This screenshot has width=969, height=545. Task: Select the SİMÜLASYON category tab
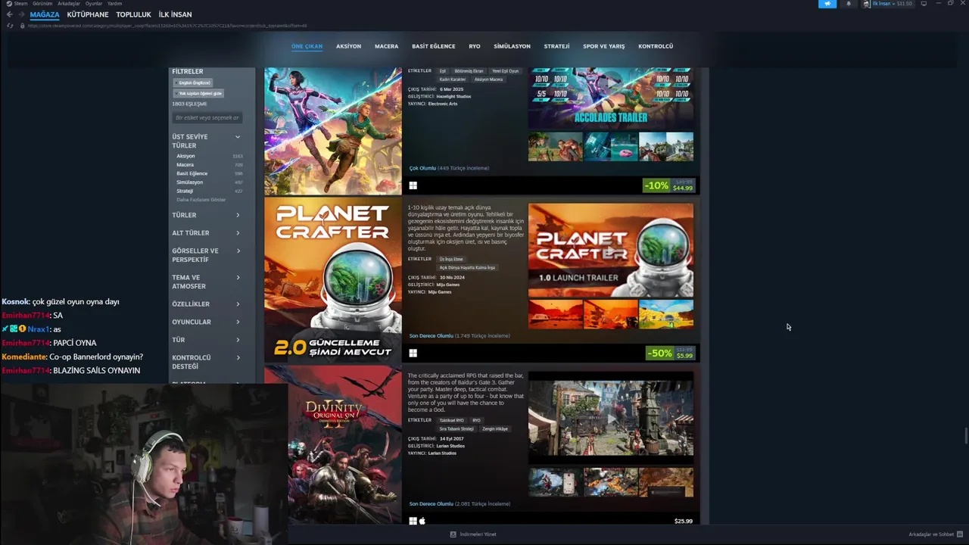pyautogui.click(x=512, y=46)
